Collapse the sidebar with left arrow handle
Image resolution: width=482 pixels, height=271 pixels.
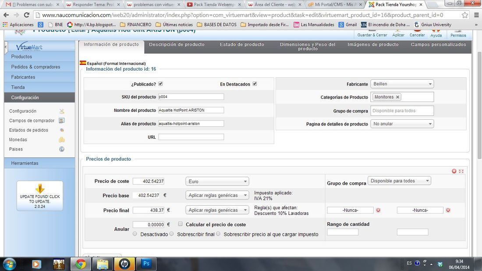6,47
